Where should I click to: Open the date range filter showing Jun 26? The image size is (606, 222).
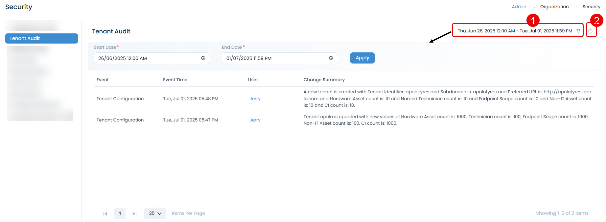515,31
